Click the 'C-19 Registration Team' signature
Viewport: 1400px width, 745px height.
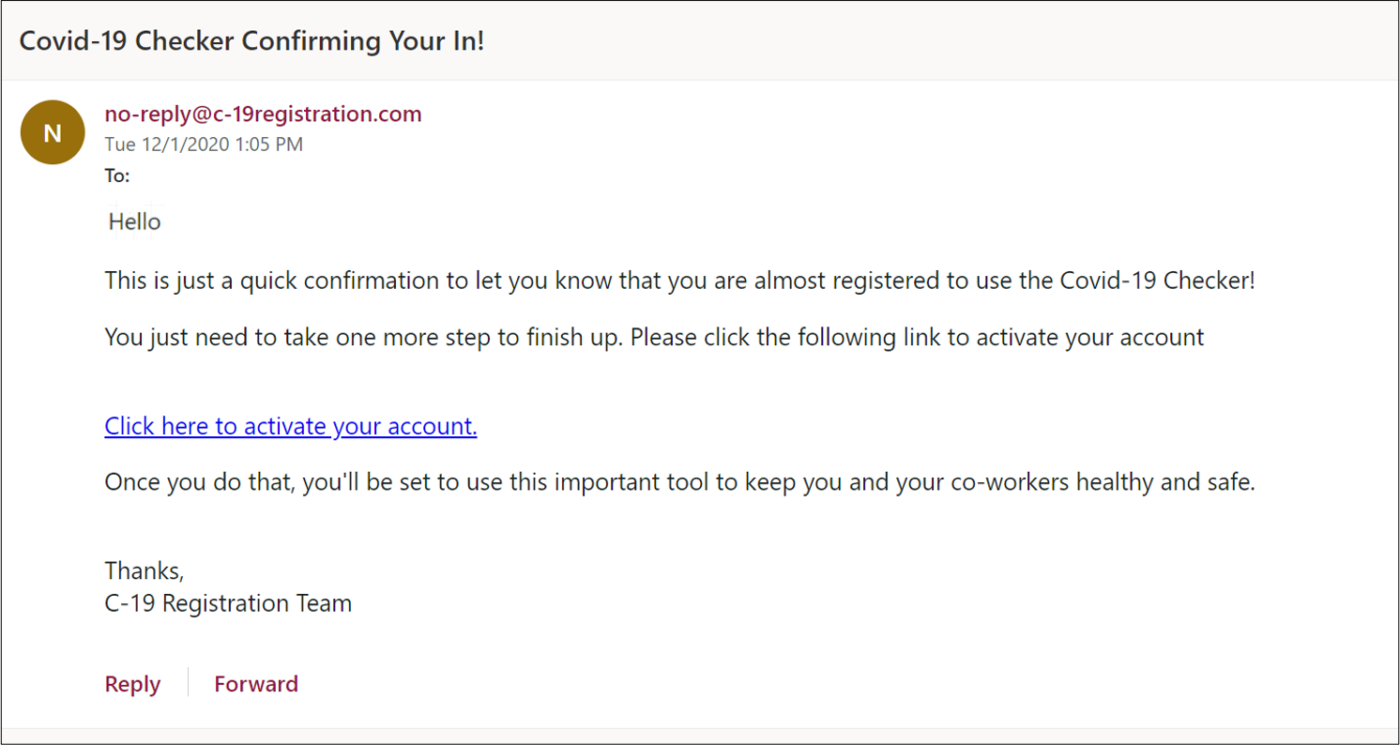click(228, 603)
